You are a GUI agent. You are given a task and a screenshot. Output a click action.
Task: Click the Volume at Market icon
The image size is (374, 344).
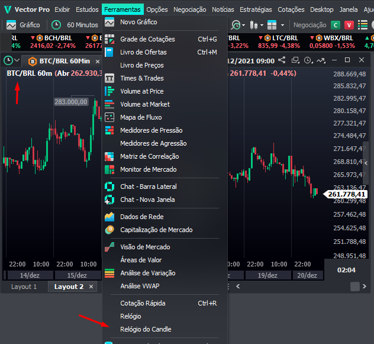[x=109, y=104]
